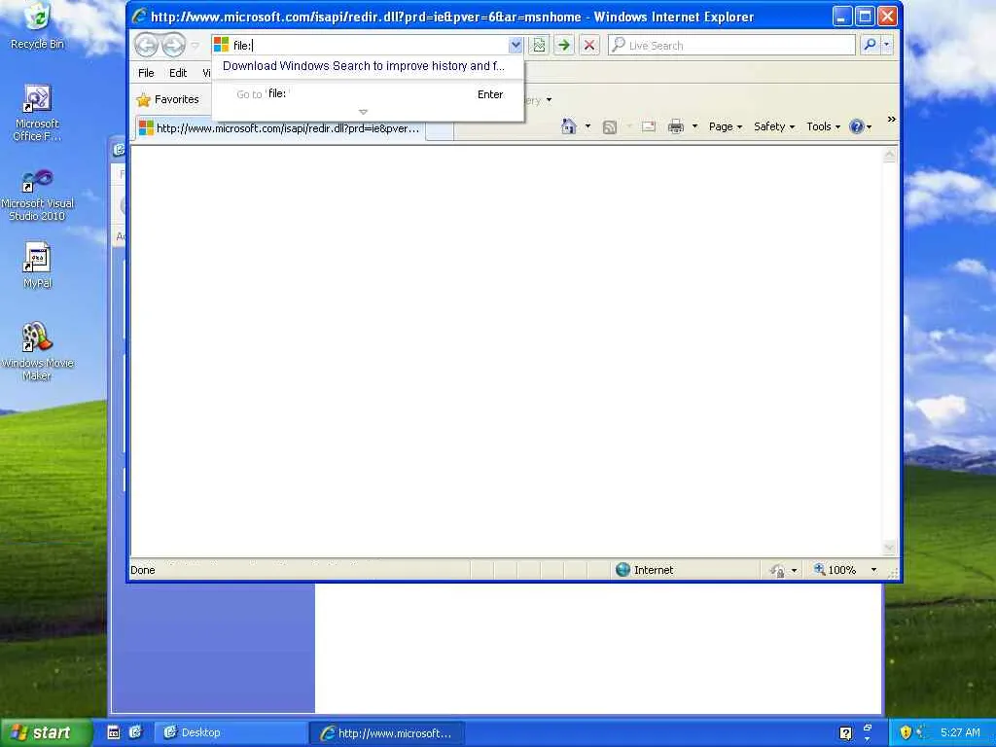Open the Print options dropdown arrow
The height and width of the screenshot is (747, 996).
[694, 126]
